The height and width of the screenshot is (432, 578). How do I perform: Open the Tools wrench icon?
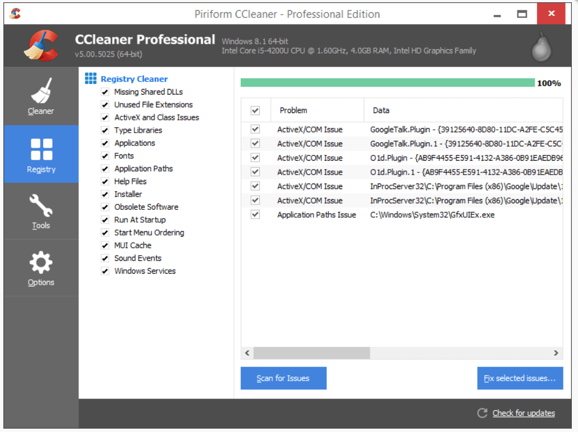[x=41, y=205]
